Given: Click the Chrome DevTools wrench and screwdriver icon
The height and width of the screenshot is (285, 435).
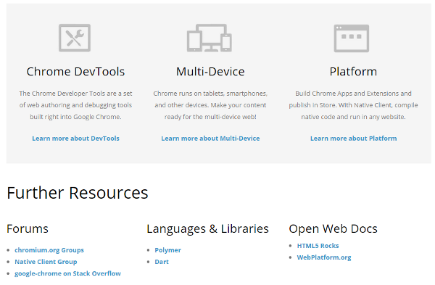Looking at the screenshot, I should click(75, 38).
